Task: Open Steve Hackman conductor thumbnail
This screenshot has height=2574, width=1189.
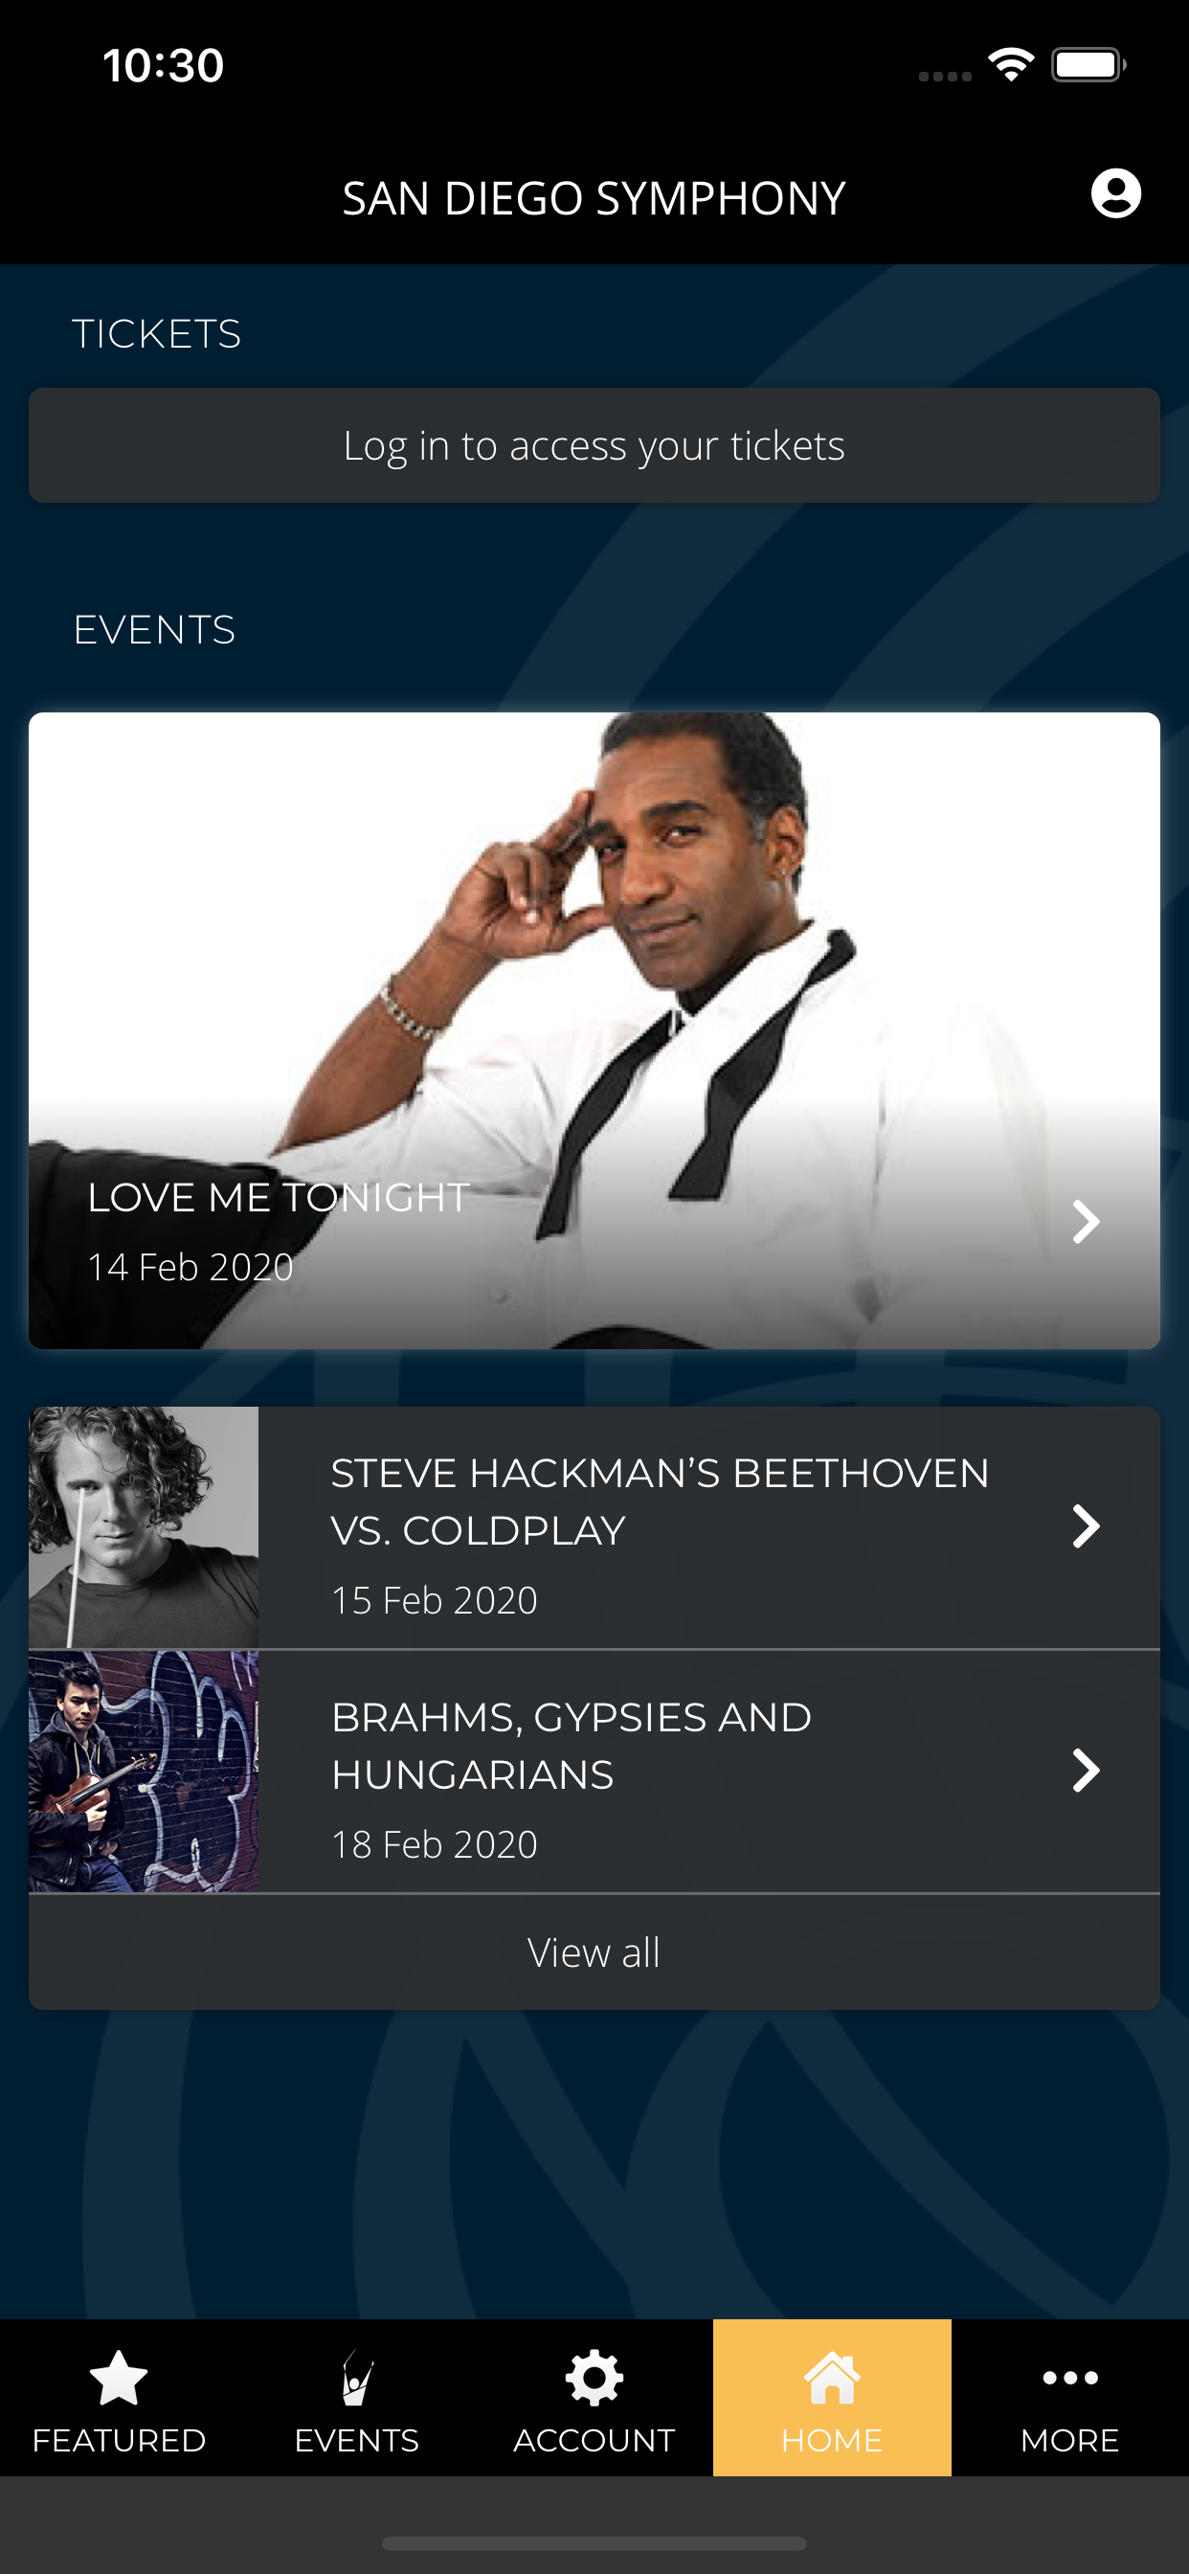Action: click(144, 1526)
